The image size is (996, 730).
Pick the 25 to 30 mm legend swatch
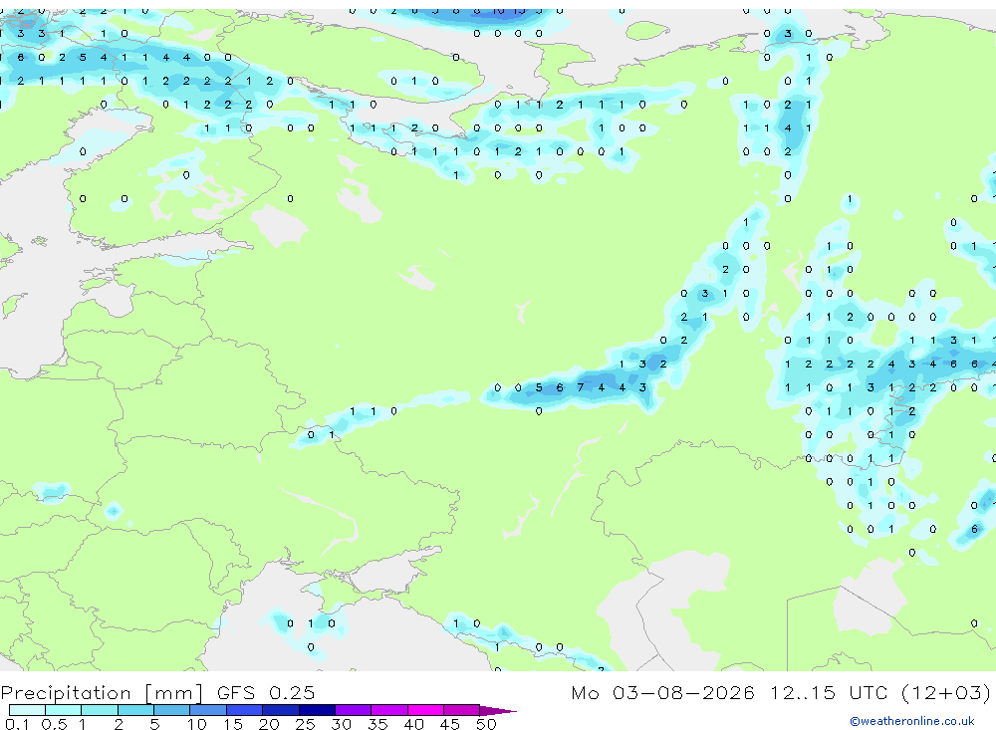(317, 710)
